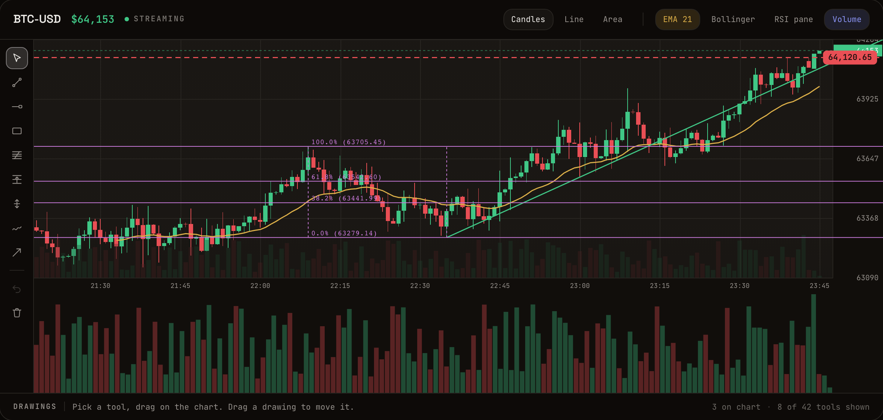Select the trend line drawing tool
Screen dimensions: 883x420
(x=17, y=82)
